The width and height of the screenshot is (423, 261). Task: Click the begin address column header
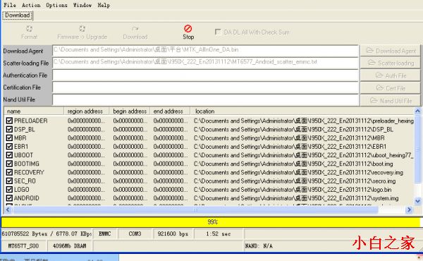pyautogui.click(x=130, y=111)
